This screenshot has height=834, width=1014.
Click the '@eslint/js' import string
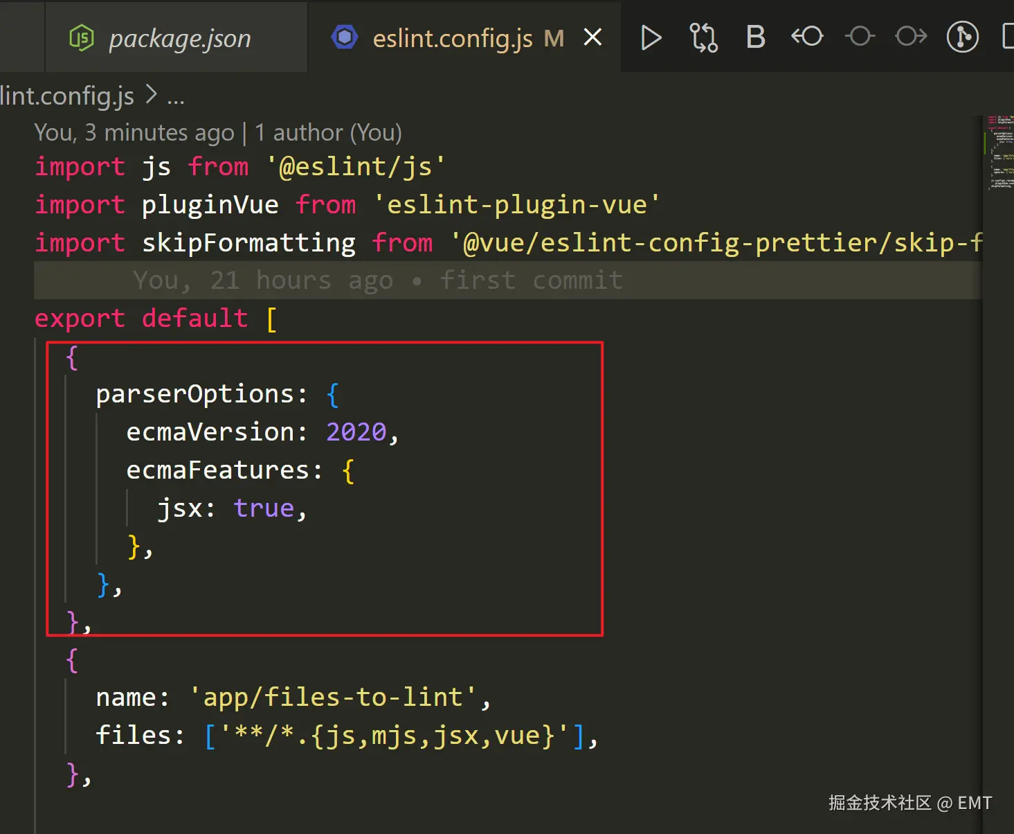356,167
